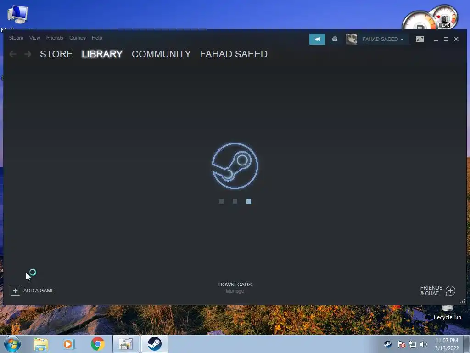Click the volume speaker tray icon

(424, 344)
